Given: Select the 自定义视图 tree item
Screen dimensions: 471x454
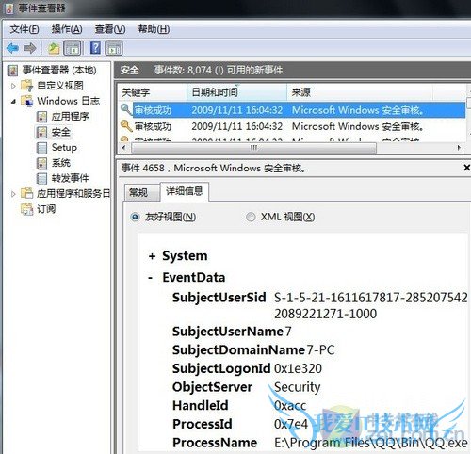Looking at the screenshot, I should [x=60, y=86].
